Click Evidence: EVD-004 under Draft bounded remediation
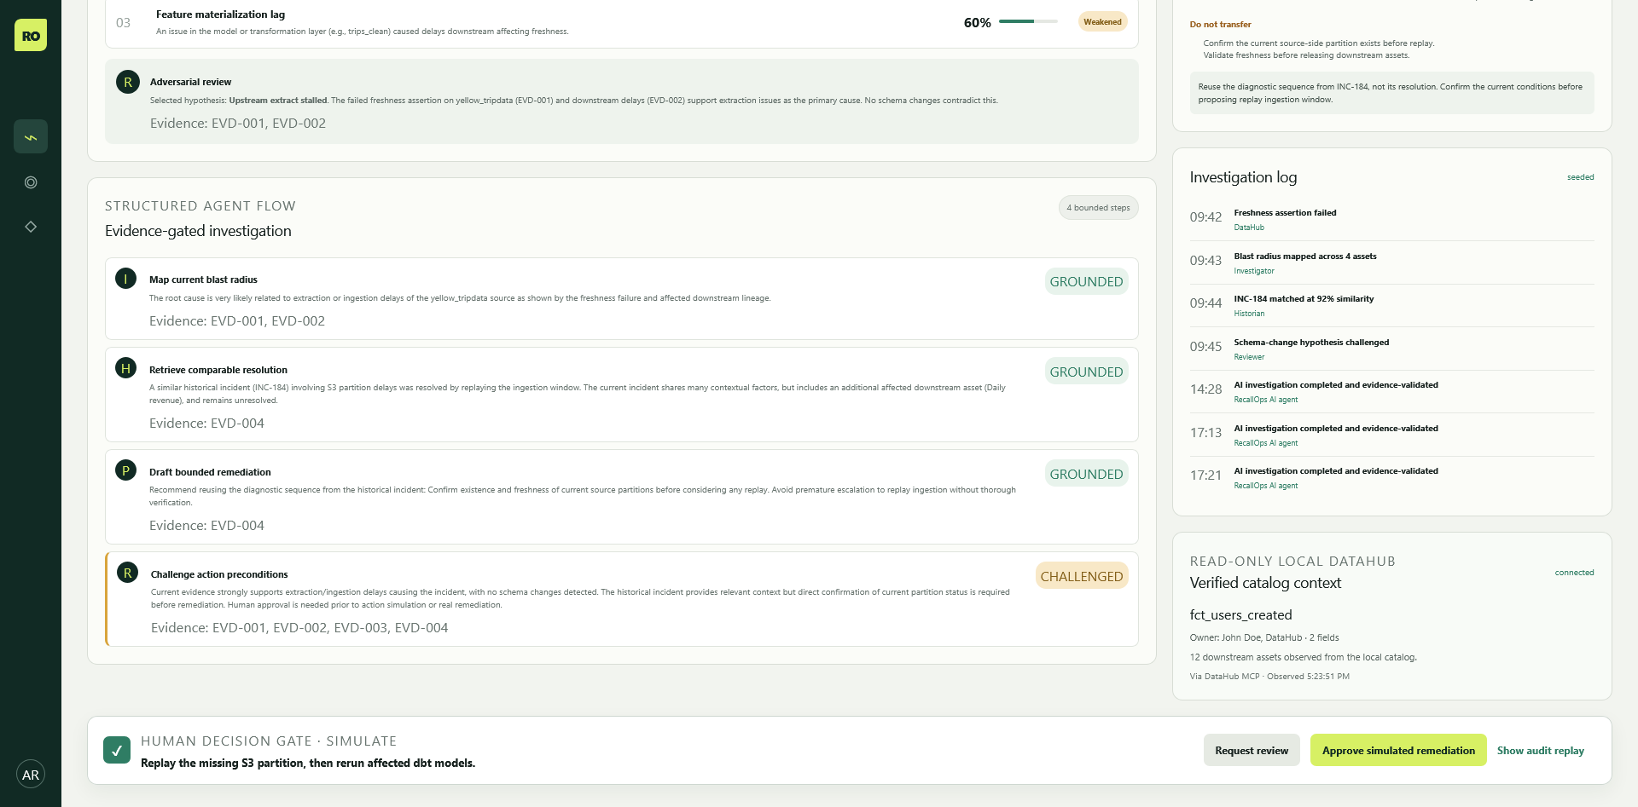 (x=206, y=526)
